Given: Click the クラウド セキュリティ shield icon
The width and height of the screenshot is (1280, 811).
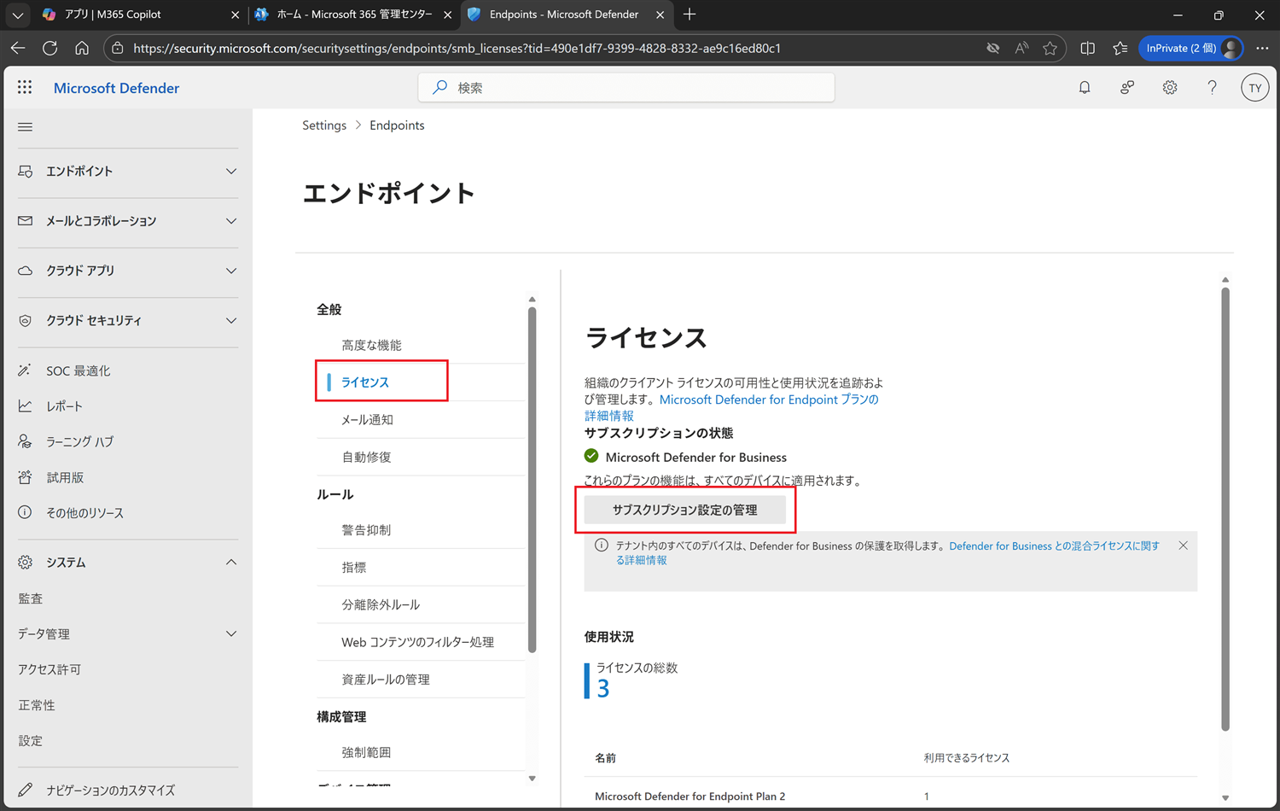Looking at the screenshot, I should (x=26, y=321).
